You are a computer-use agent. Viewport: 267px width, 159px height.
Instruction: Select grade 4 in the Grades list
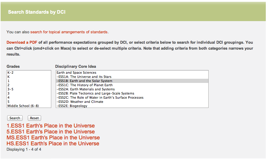[x=29, y=97]
